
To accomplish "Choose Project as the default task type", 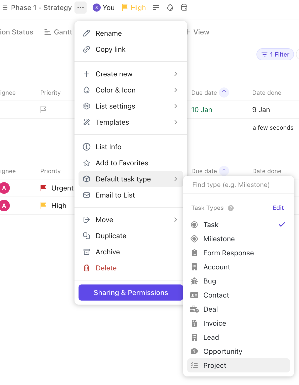I will click(215, 365).
